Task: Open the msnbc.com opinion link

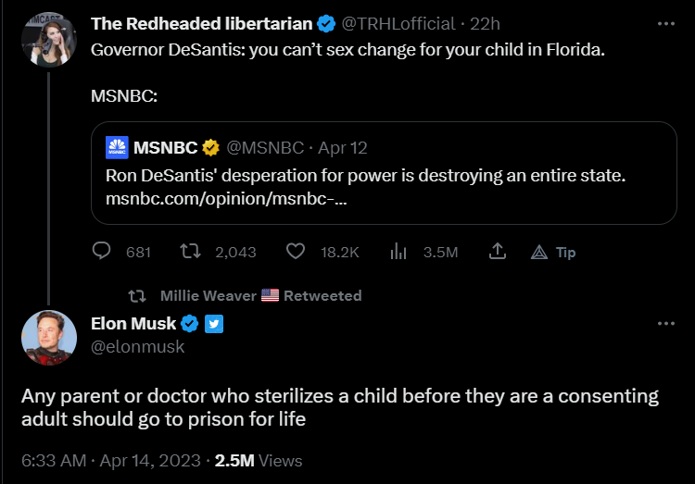Action: 226,199
